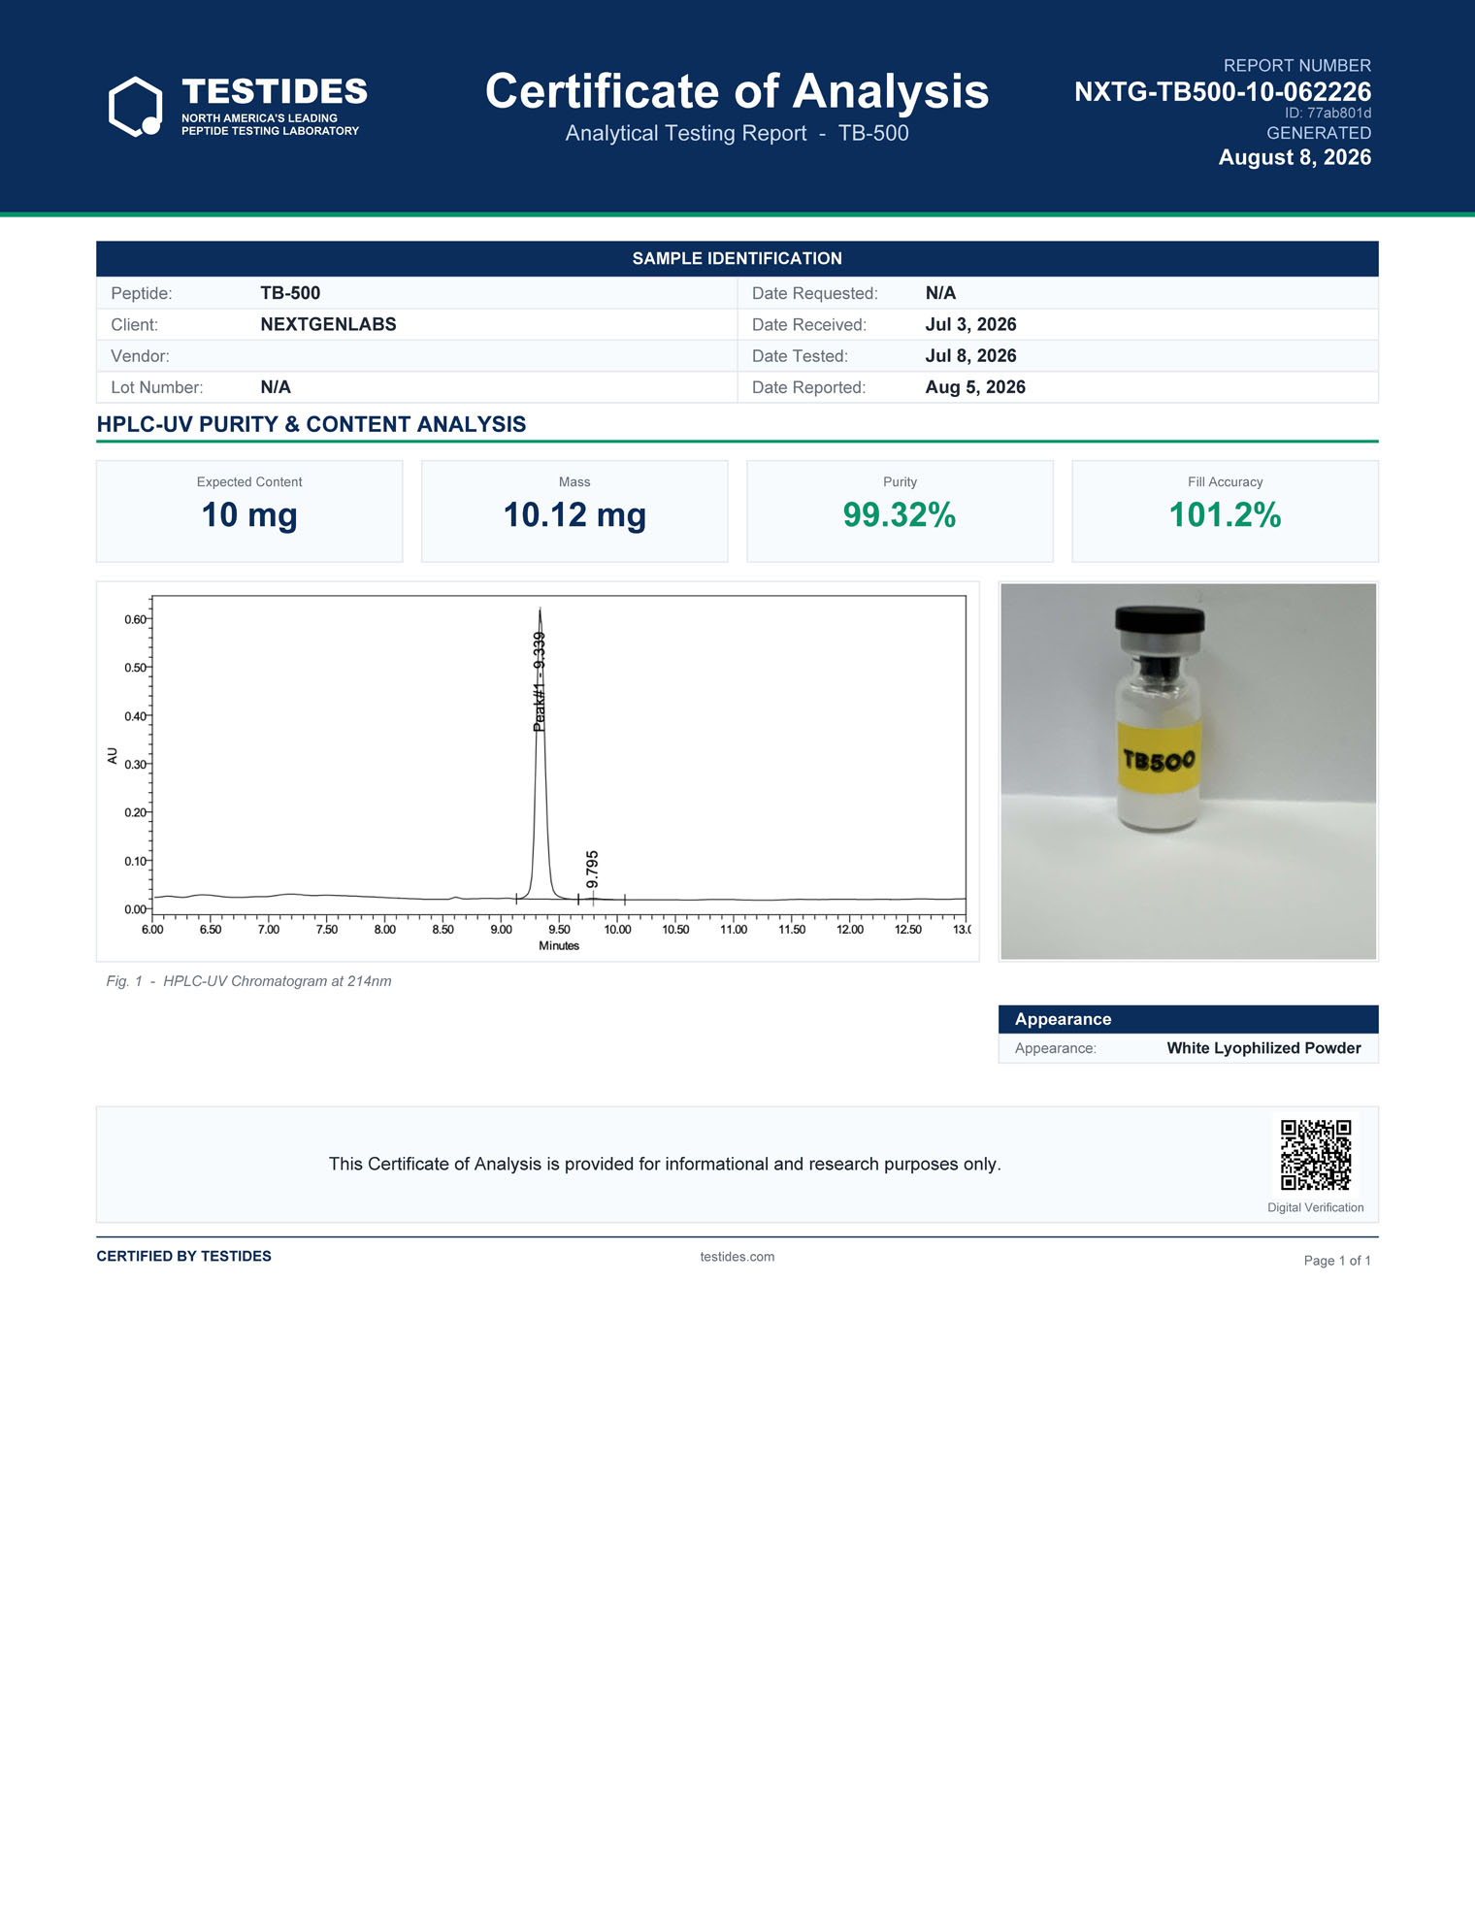1475x1909 pixels.
Task: Select Date Tested value Jul 8, 2026
Action: tap(970, 356)
